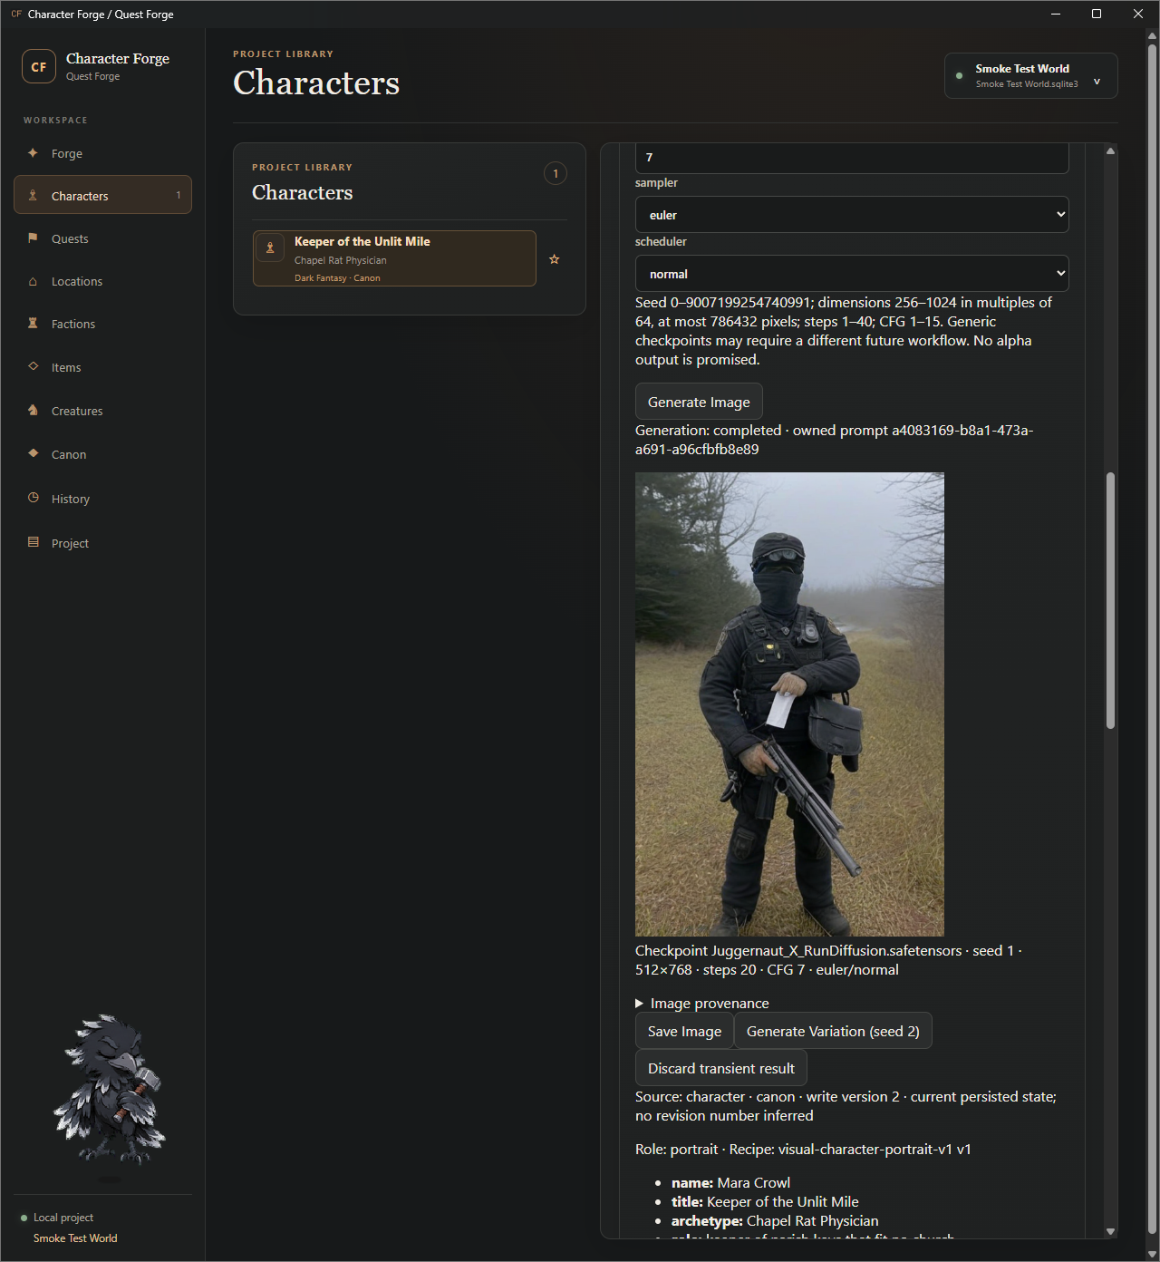
Task: Click the character count badge showing 1
Action: 556,173
